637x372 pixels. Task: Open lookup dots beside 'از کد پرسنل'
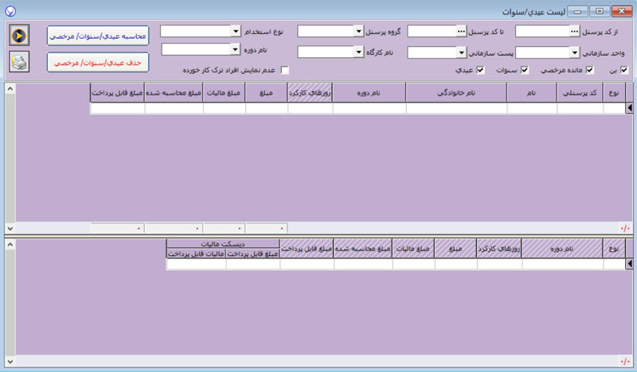pyautogui.click(x=574, y=31)
